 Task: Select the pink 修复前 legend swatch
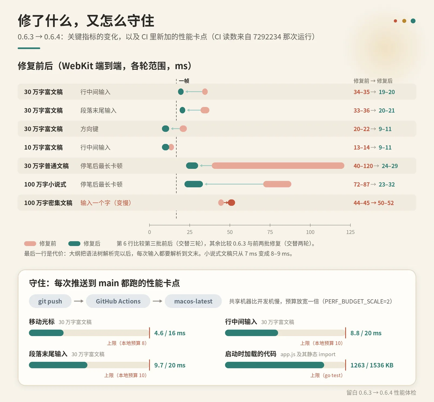pyautogui.click(x=30, y=243)
